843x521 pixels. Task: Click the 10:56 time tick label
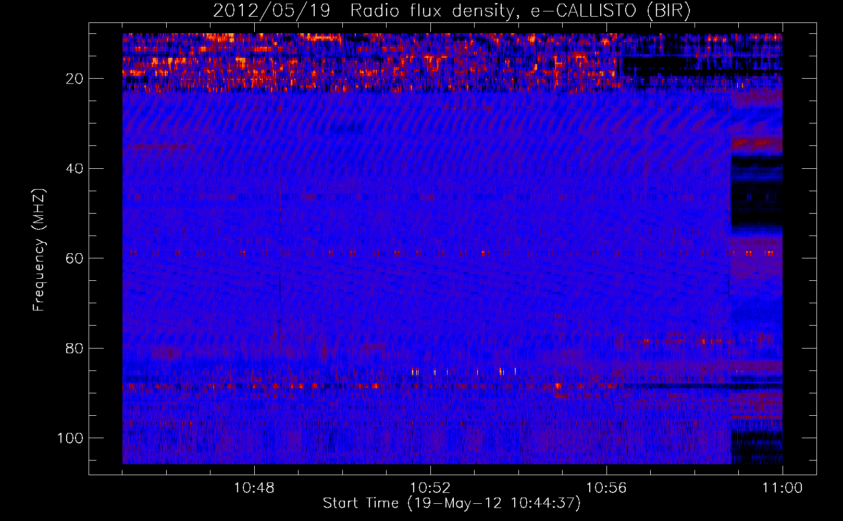click(606, 488)
